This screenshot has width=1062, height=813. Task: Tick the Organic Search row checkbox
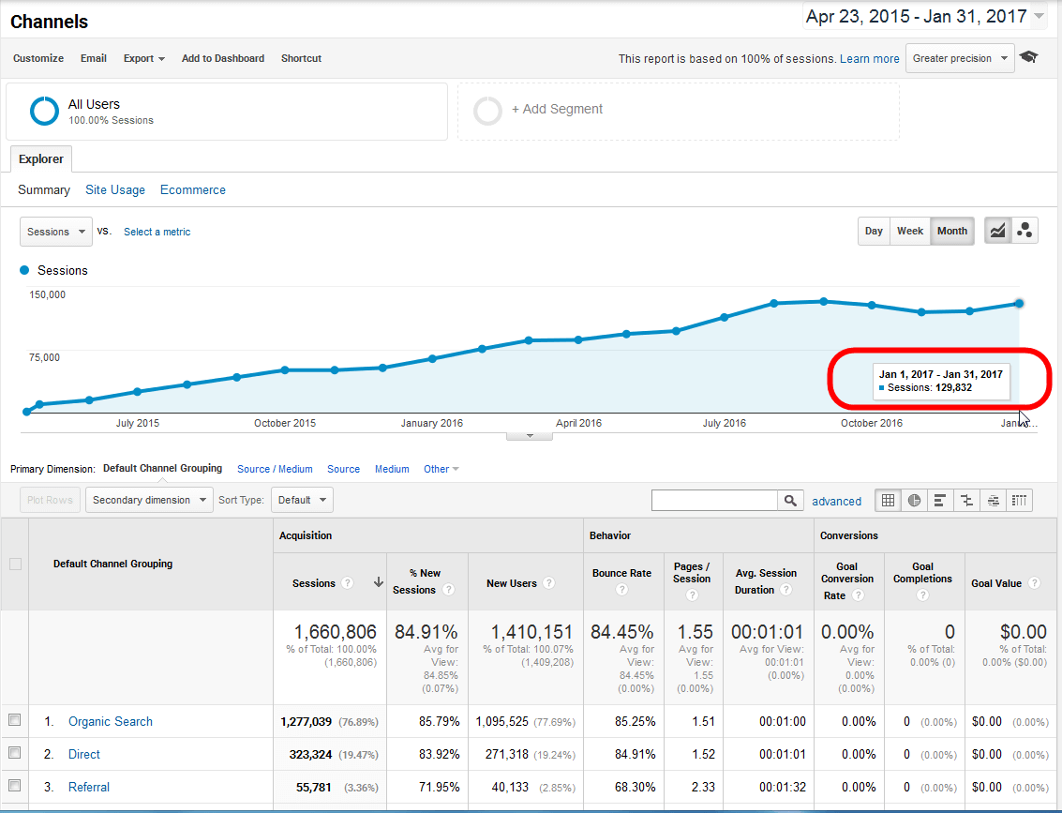(14, 720)
